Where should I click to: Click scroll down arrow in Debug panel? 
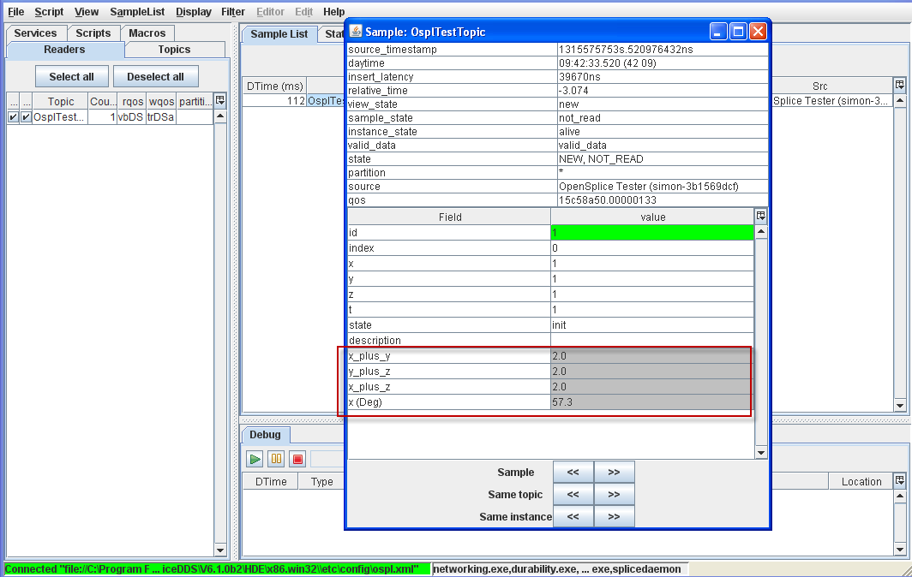[900, 549]
